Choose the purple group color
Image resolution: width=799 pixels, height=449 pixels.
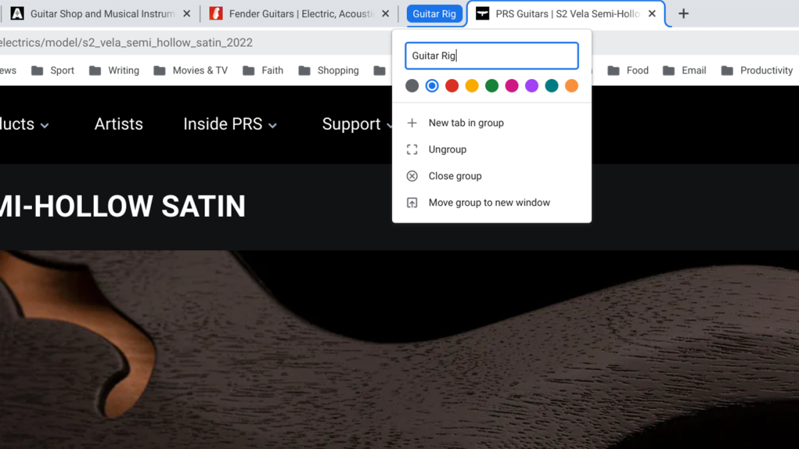532,86
